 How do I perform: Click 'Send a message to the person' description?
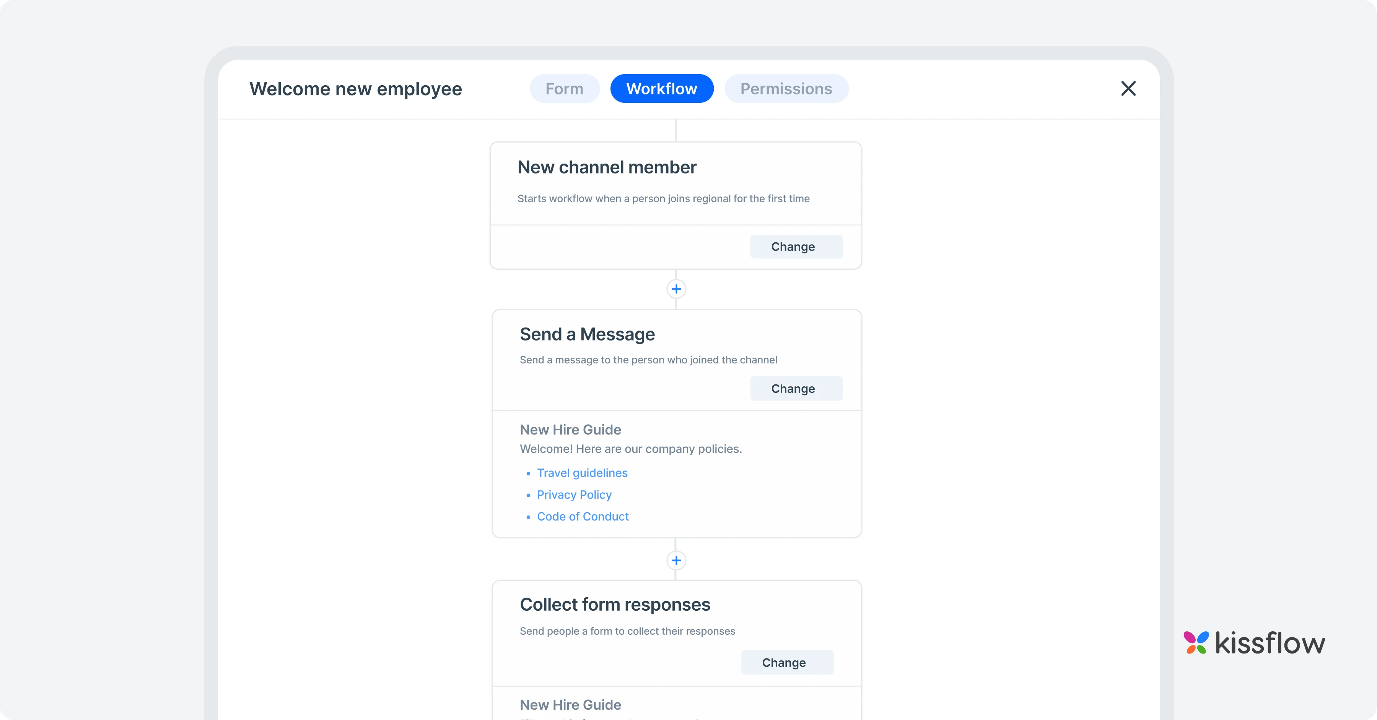coord(648,360)
